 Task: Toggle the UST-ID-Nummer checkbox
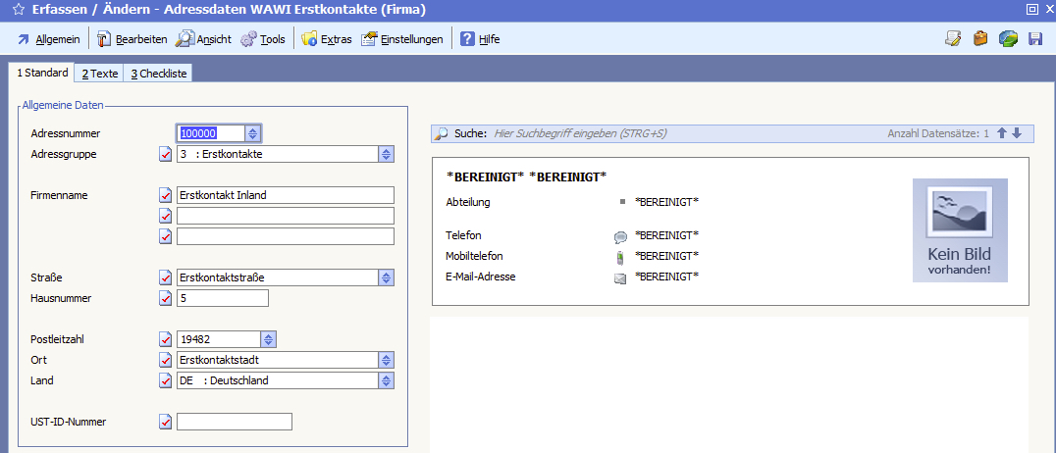[x=165, y=422]
